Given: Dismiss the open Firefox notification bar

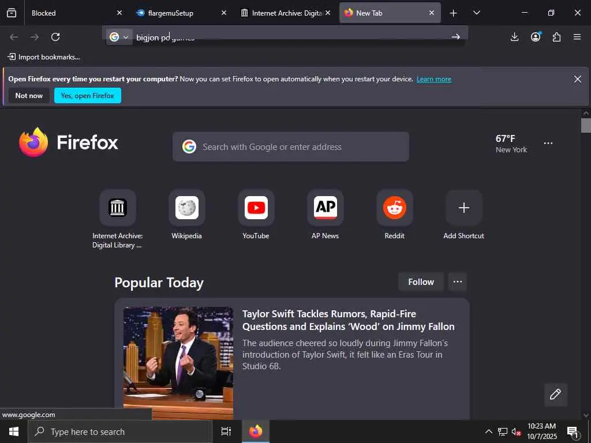Looking at the screenshot, I should click(x=577, y=79).
